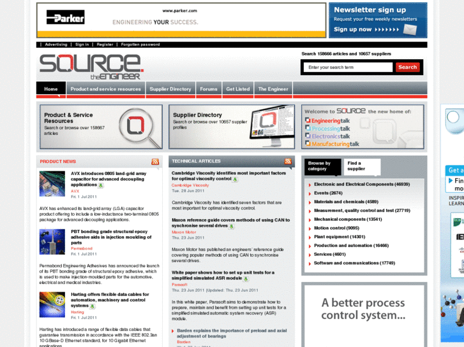This screenshot has height=347, width=464.
Task: Click A better process control system ad
Action: coord(364,315)
